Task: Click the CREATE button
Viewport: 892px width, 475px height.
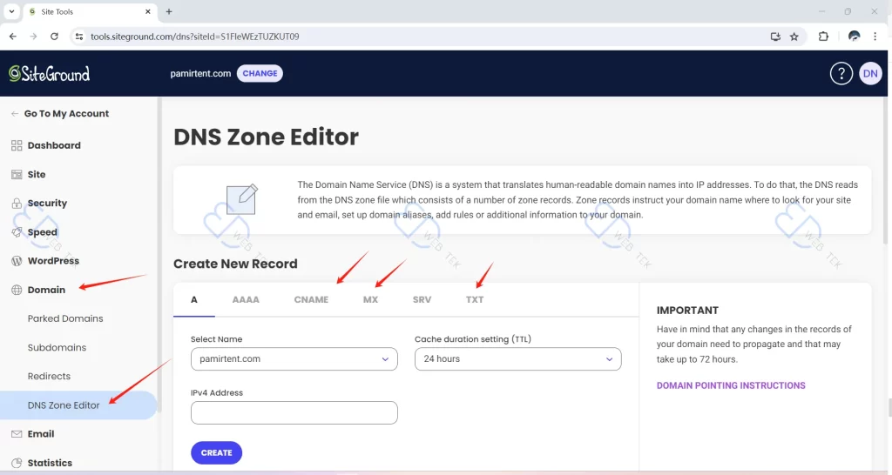Action: [216, 453]
